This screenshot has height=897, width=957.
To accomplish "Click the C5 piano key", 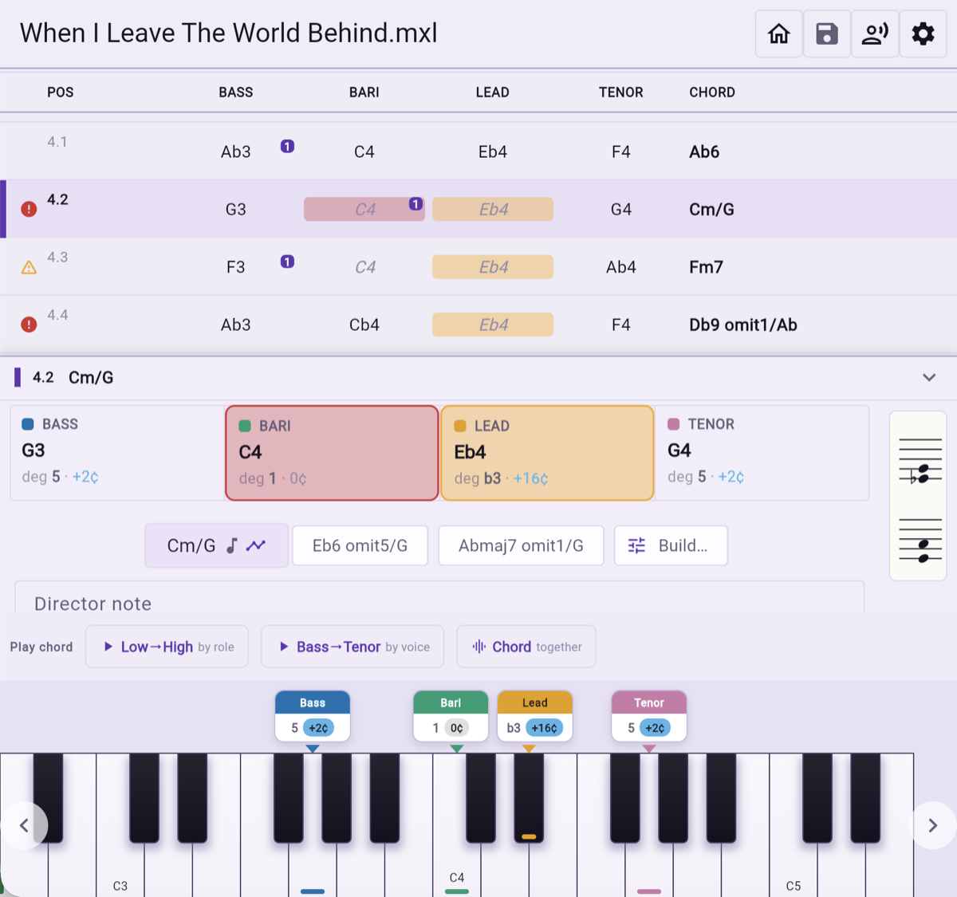I will tap(794, 869).
